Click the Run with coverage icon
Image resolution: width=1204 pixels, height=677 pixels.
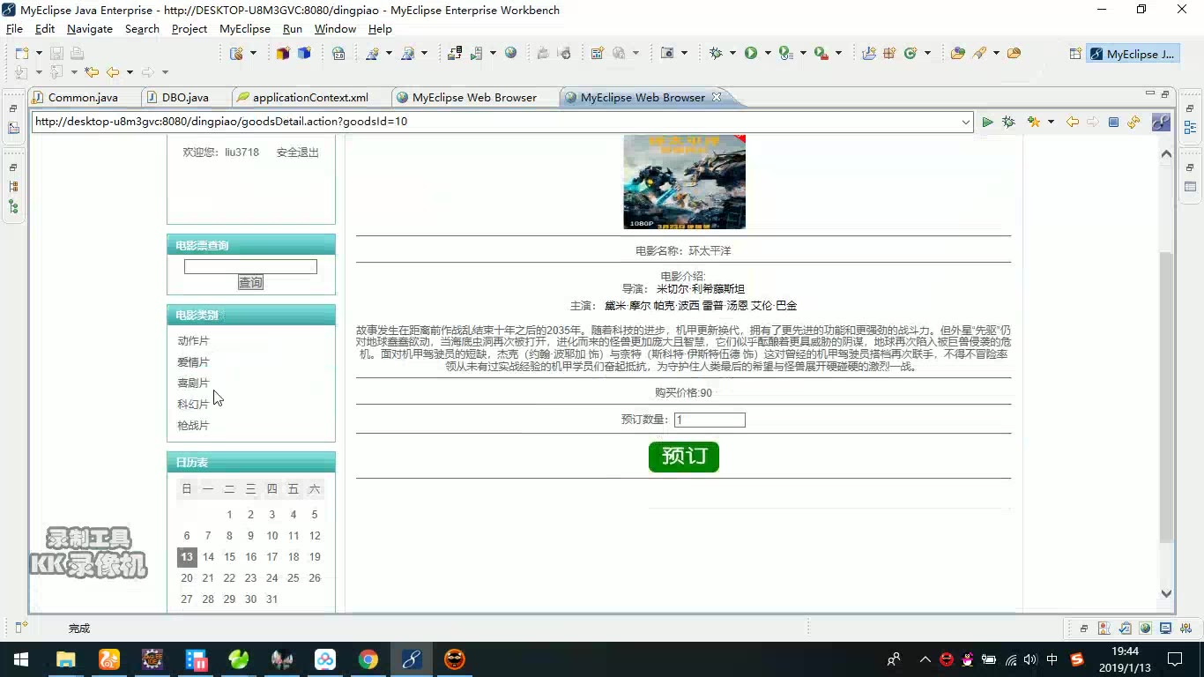click(x=785, y=54)
